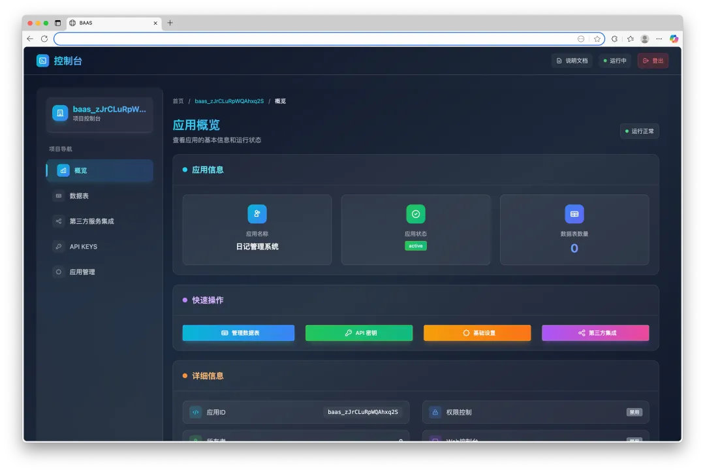This screenshot has width=705, height=472.
Task: Open the 概览 sidebar item
Action: point(100,170)
